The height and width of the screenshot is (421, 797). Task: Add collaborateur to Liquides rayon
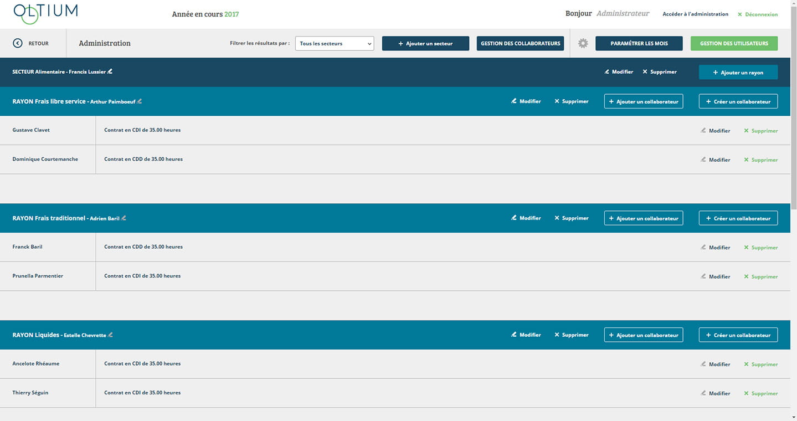tap(644, 335)
